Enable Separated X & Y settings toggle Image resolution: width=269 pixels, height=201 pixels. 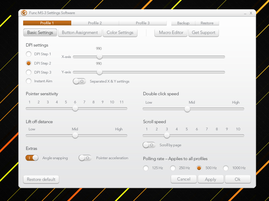tap(79, 81)
